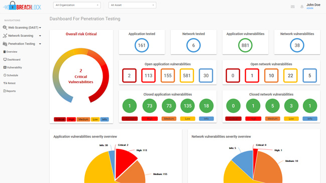Click High legend swatch under risk gauge
326x183 pixels.
coord(71,119)
